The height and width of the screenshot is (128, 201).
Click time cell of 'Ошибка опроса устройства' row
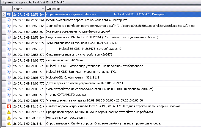click(29, 106)
